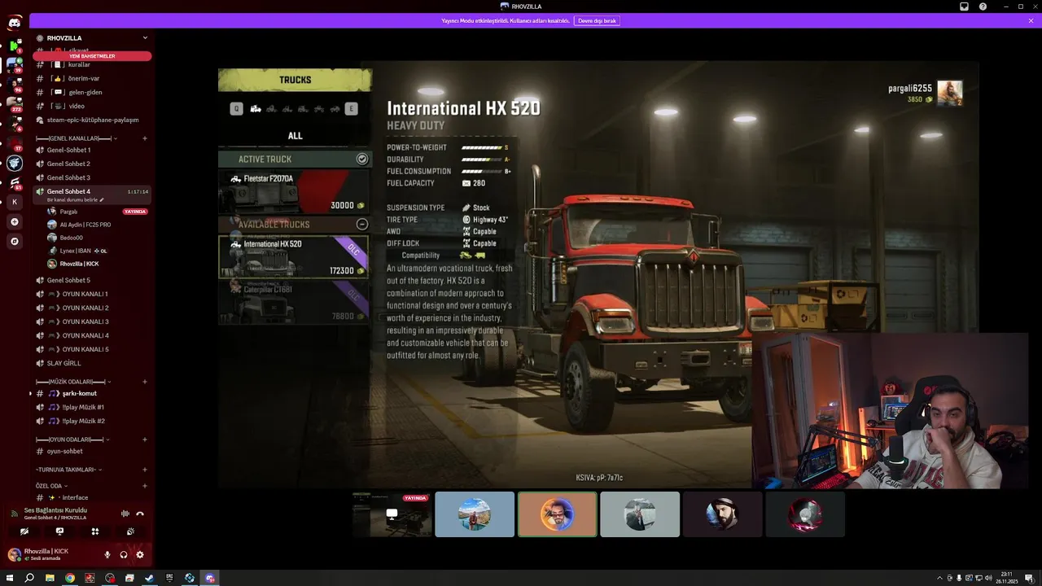Select the bearded man avatar participant tile
The width and height of the screenshot is (1042, 586).
[723, 514]
